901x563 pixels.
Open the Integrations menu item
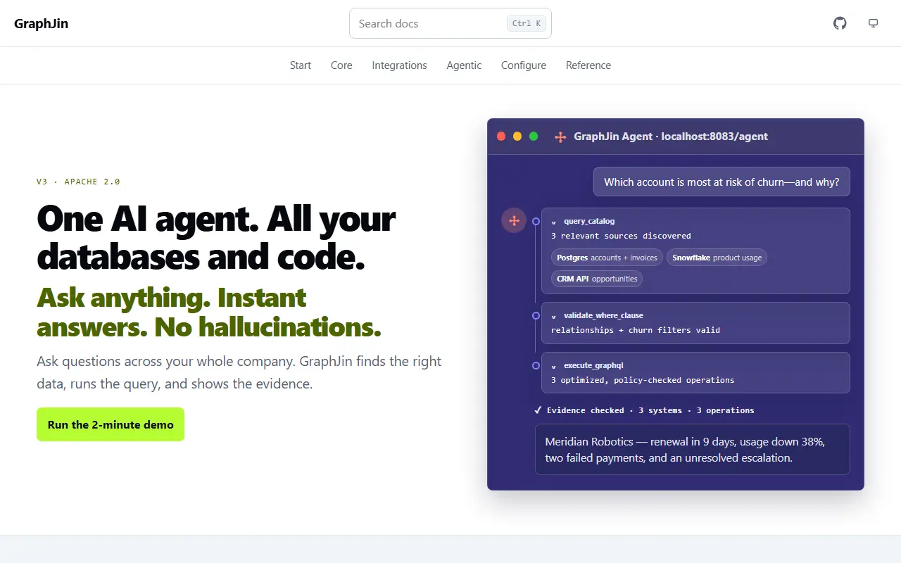tap(399, 65)
